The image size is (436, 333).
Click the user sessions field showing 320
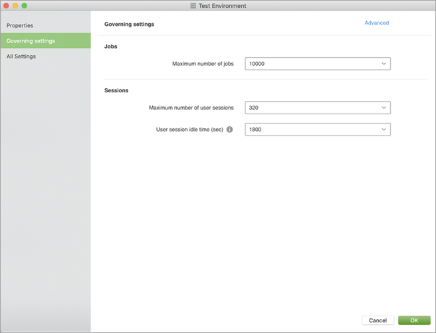tap(309, 108)
